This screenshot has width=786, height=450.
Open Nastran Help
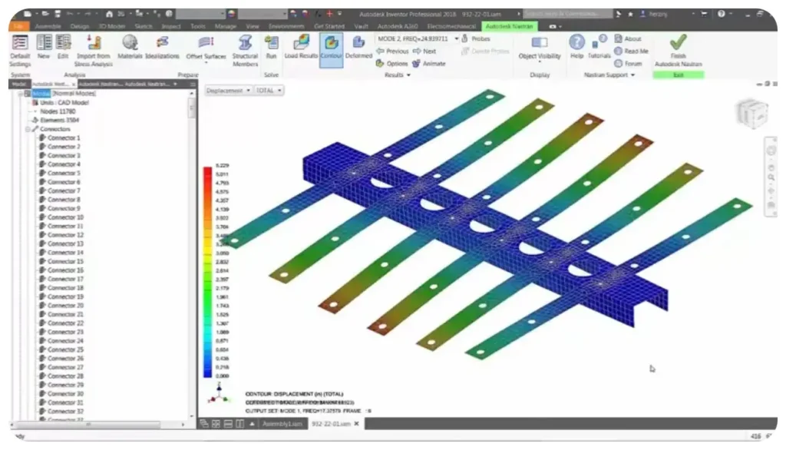(576, 48)
